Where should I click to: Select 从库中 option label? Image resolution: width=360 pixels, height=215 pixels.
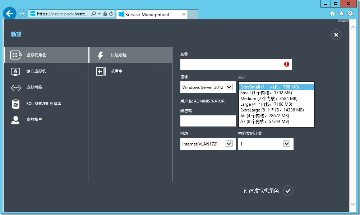pos(117,71)
